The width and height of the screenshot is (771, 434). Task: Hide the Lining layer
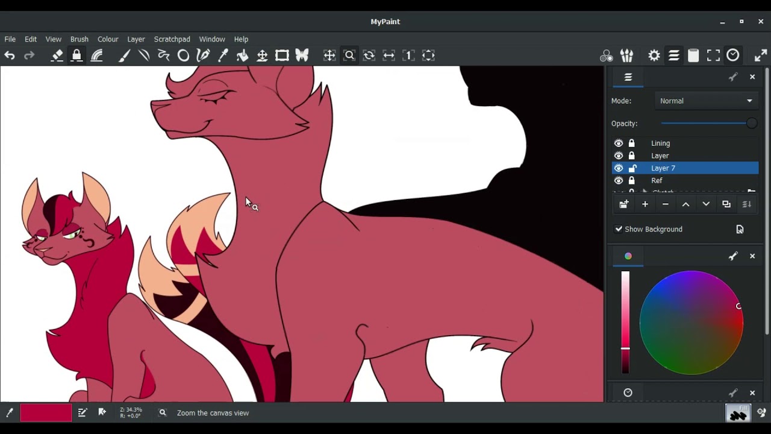point(619,143)
